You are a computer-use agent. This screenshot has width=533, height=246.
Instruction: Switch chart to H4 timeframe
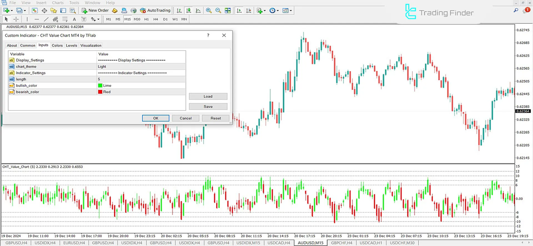coord(155,19)
